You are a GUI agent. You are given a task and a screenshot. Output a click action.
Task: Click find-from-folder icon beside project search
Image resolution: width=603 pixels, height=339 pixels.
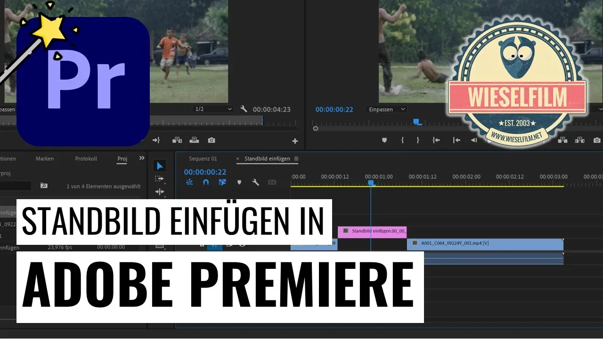pyautogui.click(x=44, y=186)
